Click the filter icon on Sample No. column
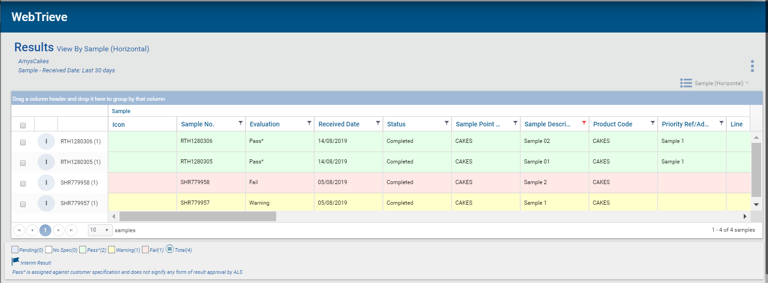768x283 pixels. pos(240,123)
